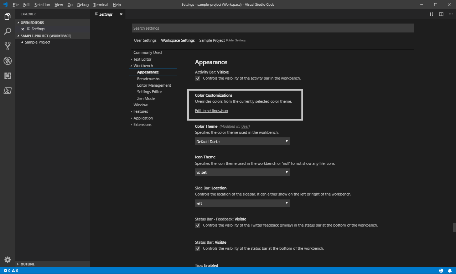Open the Explorer view in activity bar
The height and width of the screenshot is (274, 456).
click(x=7, y=16)
